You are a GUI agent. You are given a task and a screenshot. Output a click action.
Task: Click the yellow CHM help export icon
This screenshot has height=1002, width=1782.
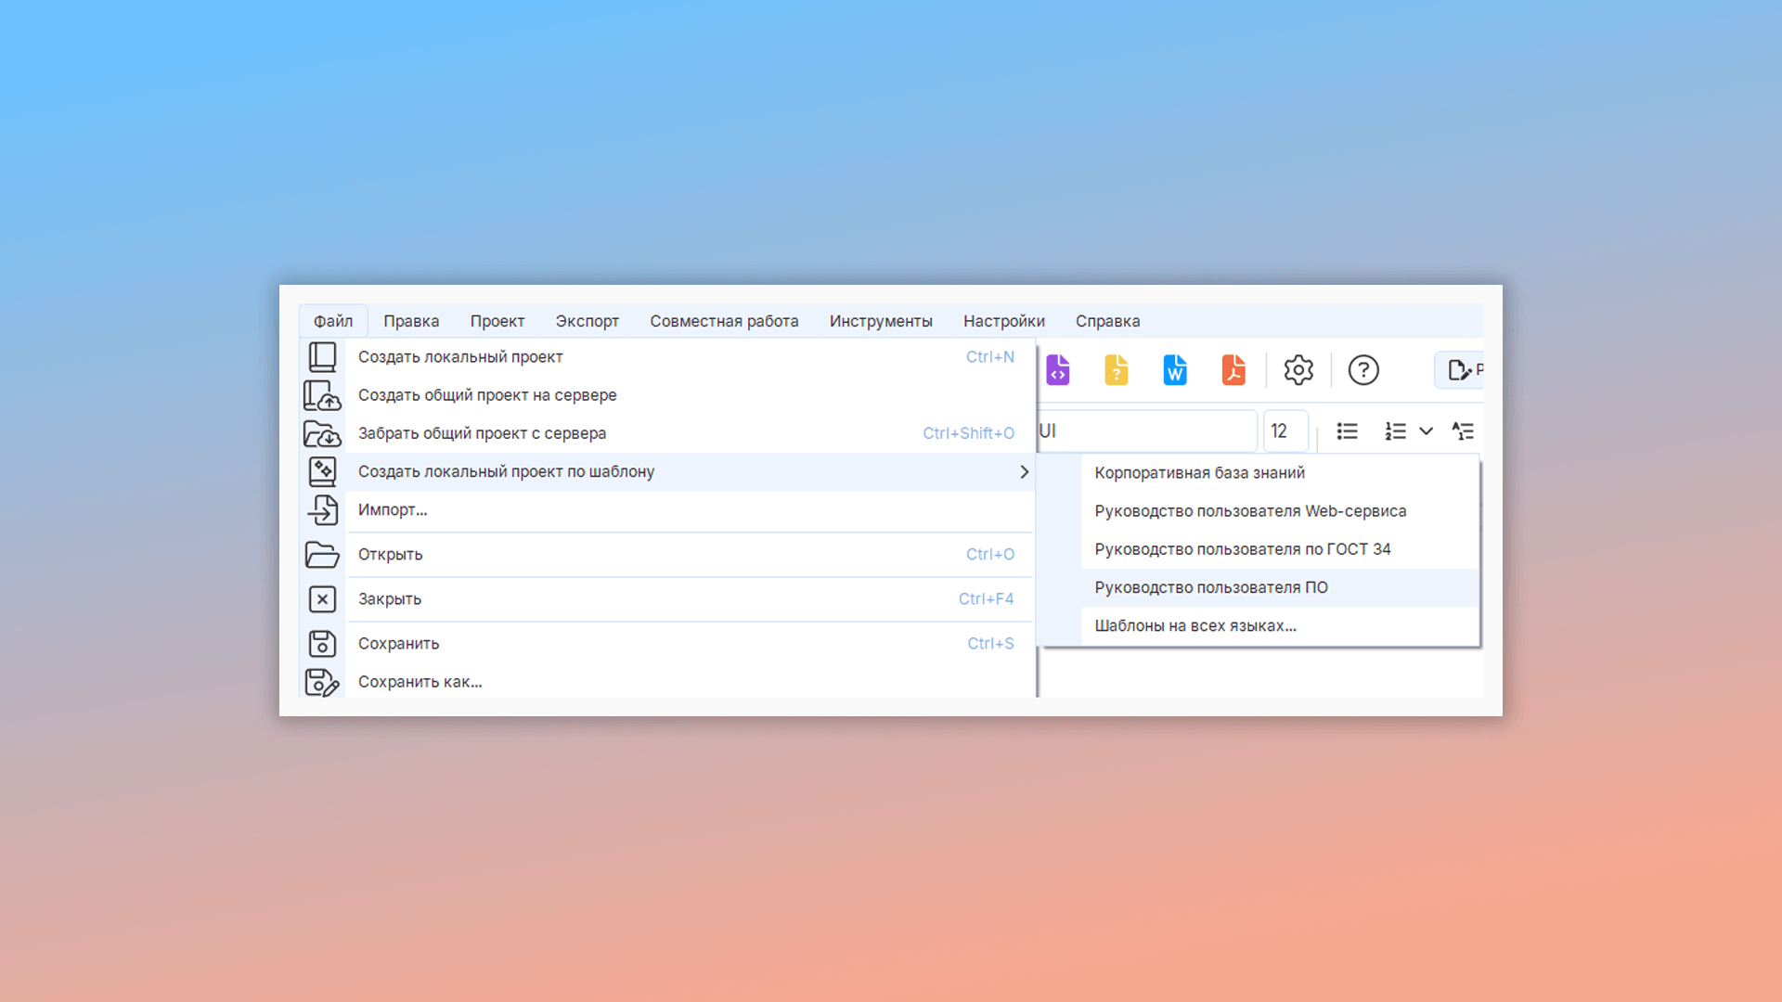1117,370
